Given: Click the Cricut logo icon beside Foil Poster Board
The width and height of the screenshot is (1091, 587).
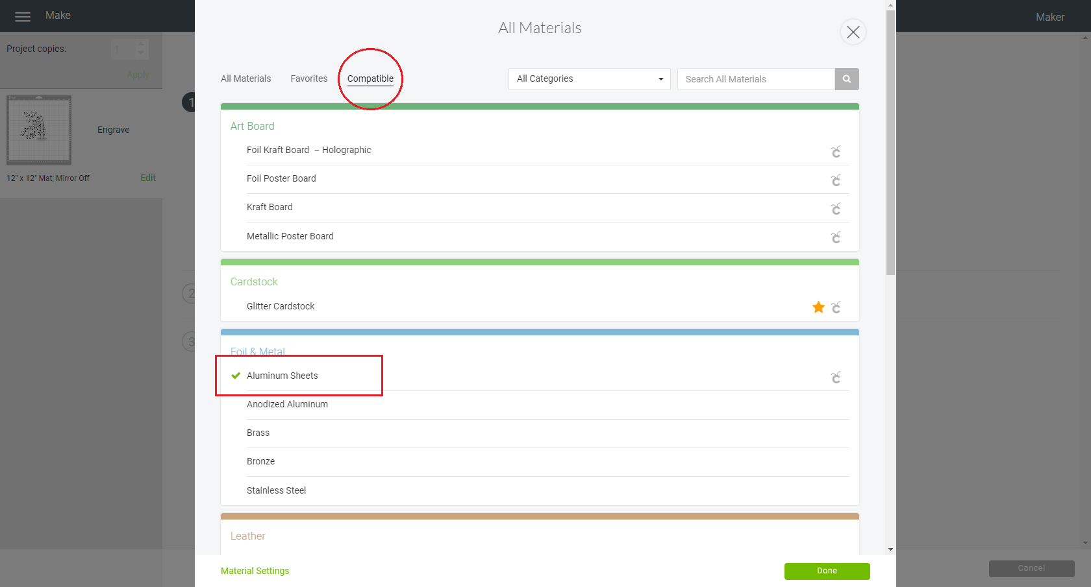Looking at the screenshot, I should tap(836, 180).
